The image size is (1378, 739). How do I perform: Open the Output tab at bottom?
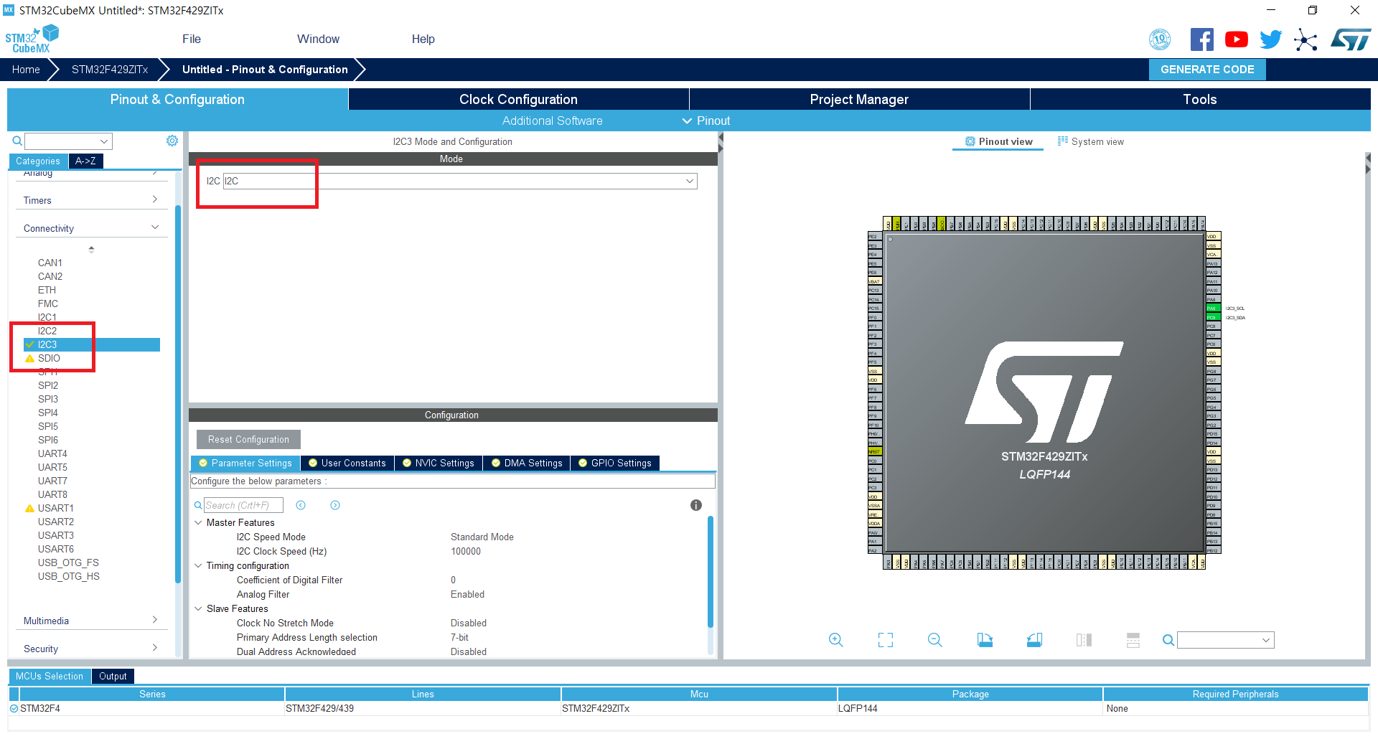[113, 676]
